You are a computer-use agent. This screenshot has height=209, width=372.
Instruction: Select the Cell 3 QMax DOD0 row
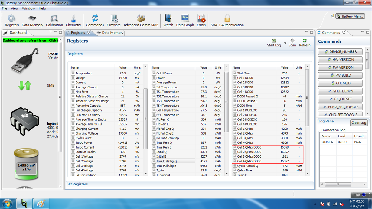click(x=268, y=157)
